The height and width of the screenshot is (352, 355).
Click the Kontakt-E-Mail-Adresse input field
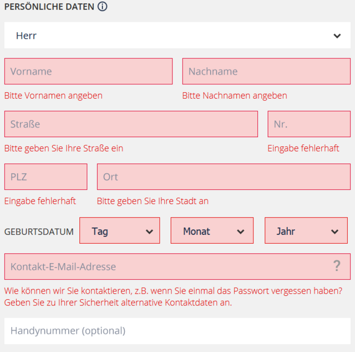(x=177, y=266)
